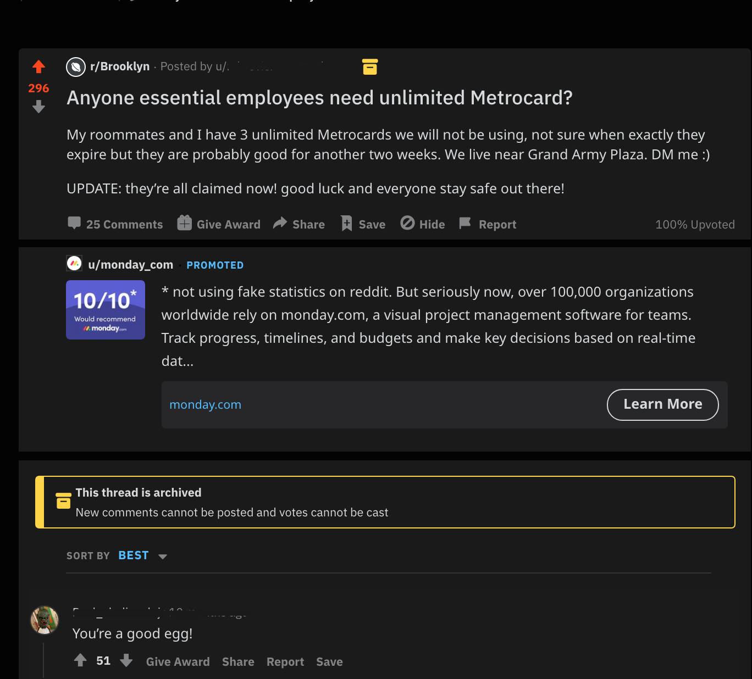Click the Give Award gift icon
The width and height of the screenshot is (752, 679).
[184, 223]
